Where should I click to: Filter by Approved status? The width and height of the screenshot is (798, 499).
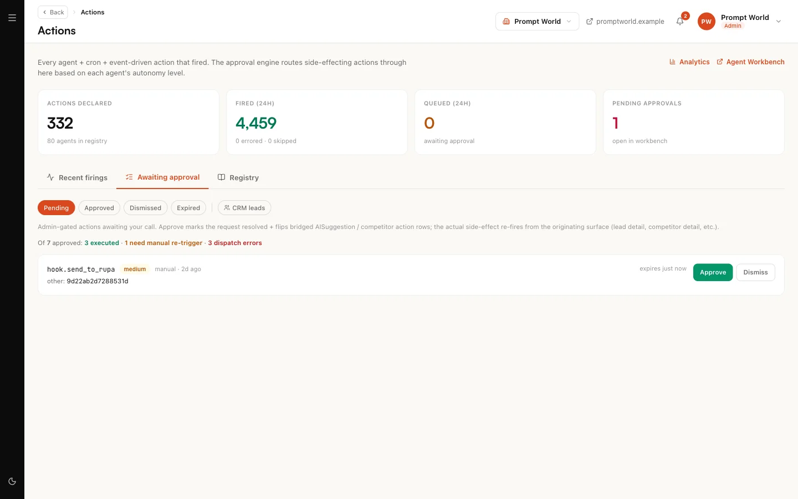99,208
